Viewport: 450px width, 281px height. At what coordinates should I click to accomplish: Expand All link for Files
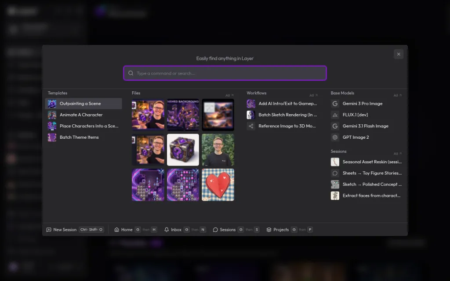point(229,95)
